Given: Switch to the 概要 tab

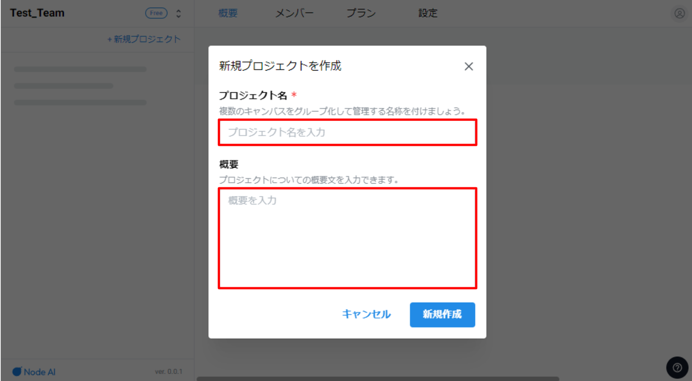Looking at the screenshot, I should 228,13.
